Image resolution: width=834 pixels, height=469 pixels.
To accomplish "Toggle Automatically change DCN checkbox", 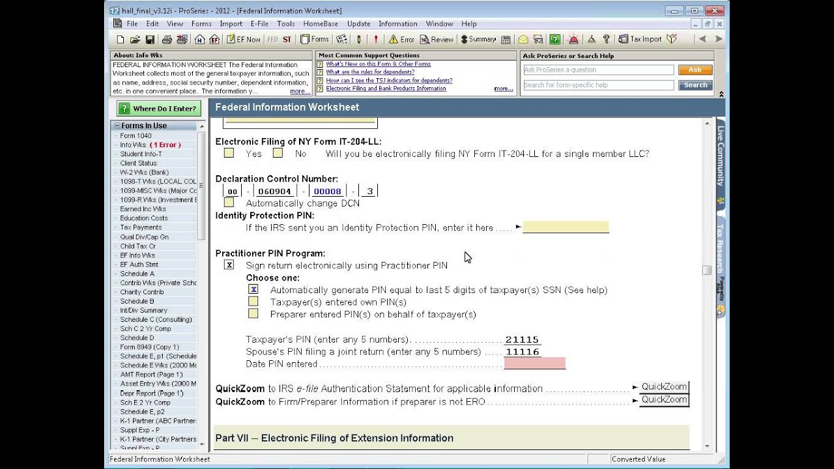I will tap(229, 203).
